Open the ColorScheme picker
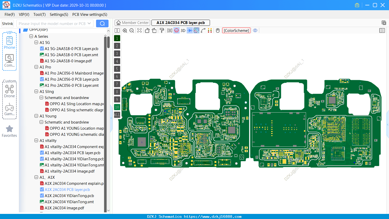The height and width of the screenshot is (219, 389). click(236, 30)
